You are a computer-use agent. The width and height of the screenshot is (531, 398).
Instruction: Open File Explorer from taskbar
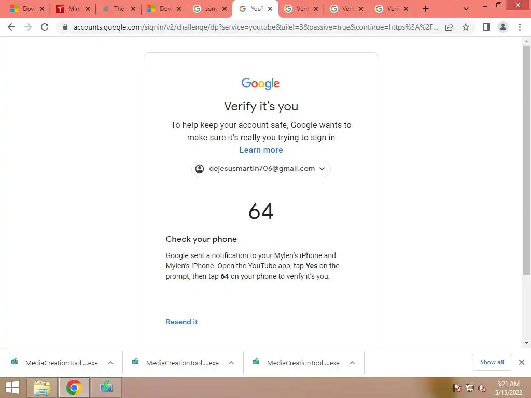[41, 388]
